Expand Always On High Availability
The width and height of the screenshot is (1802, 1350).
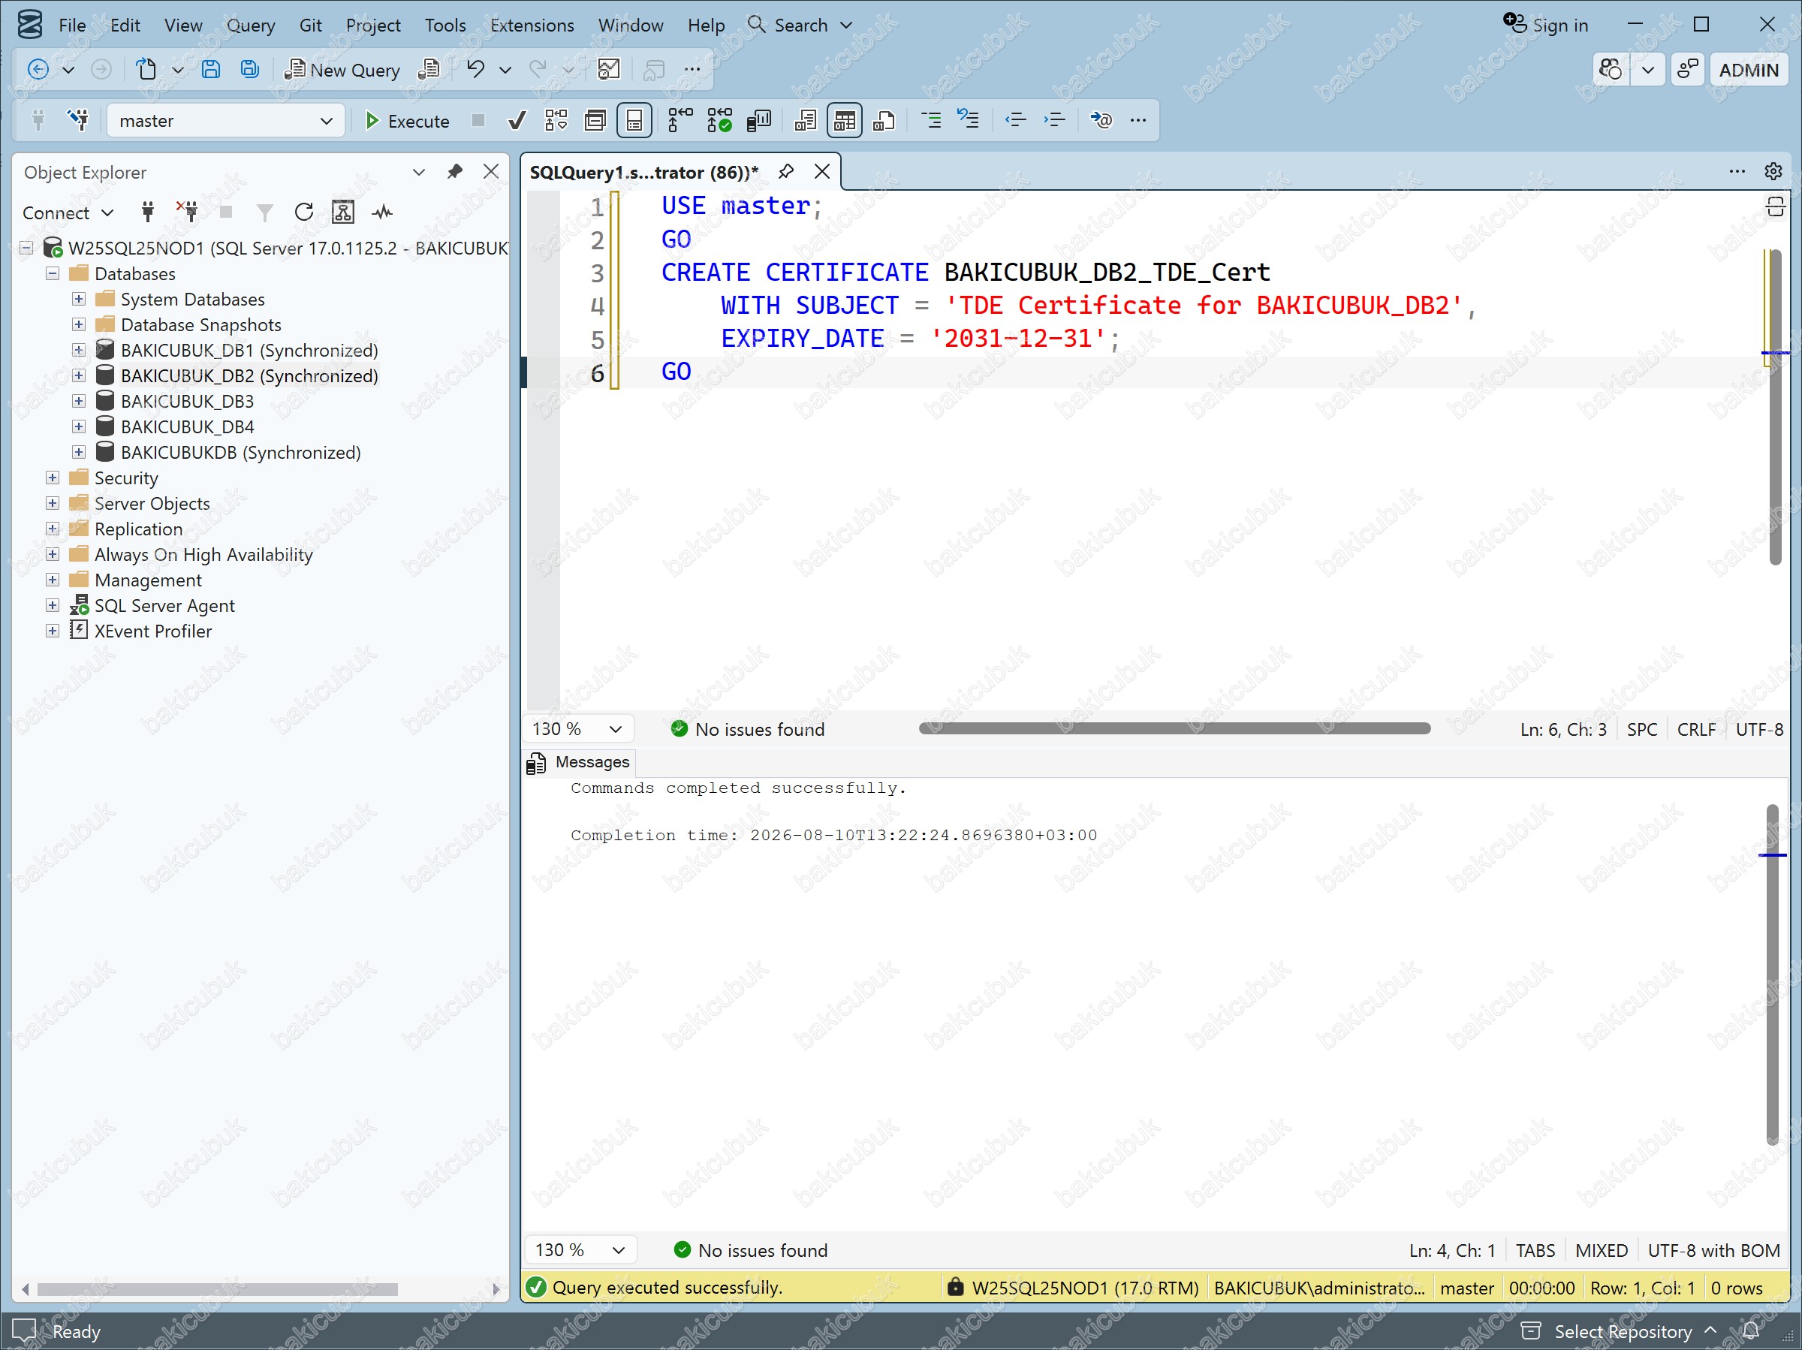click(53, 554)
